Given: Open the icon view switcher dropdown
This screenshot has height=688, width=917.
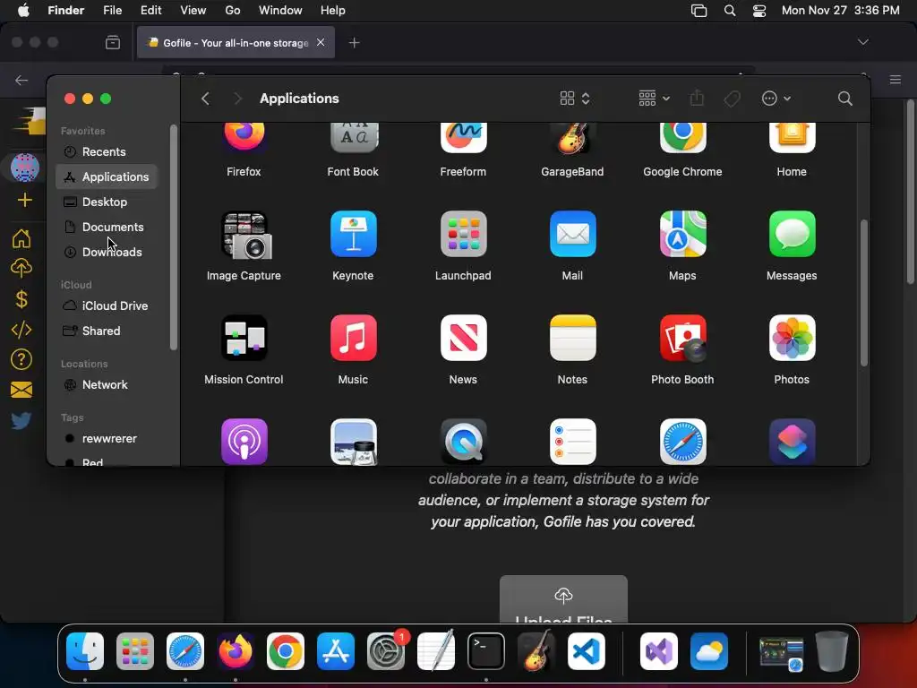Looking at the screenshot, I should pyautogui.click(x=575, y=99).
